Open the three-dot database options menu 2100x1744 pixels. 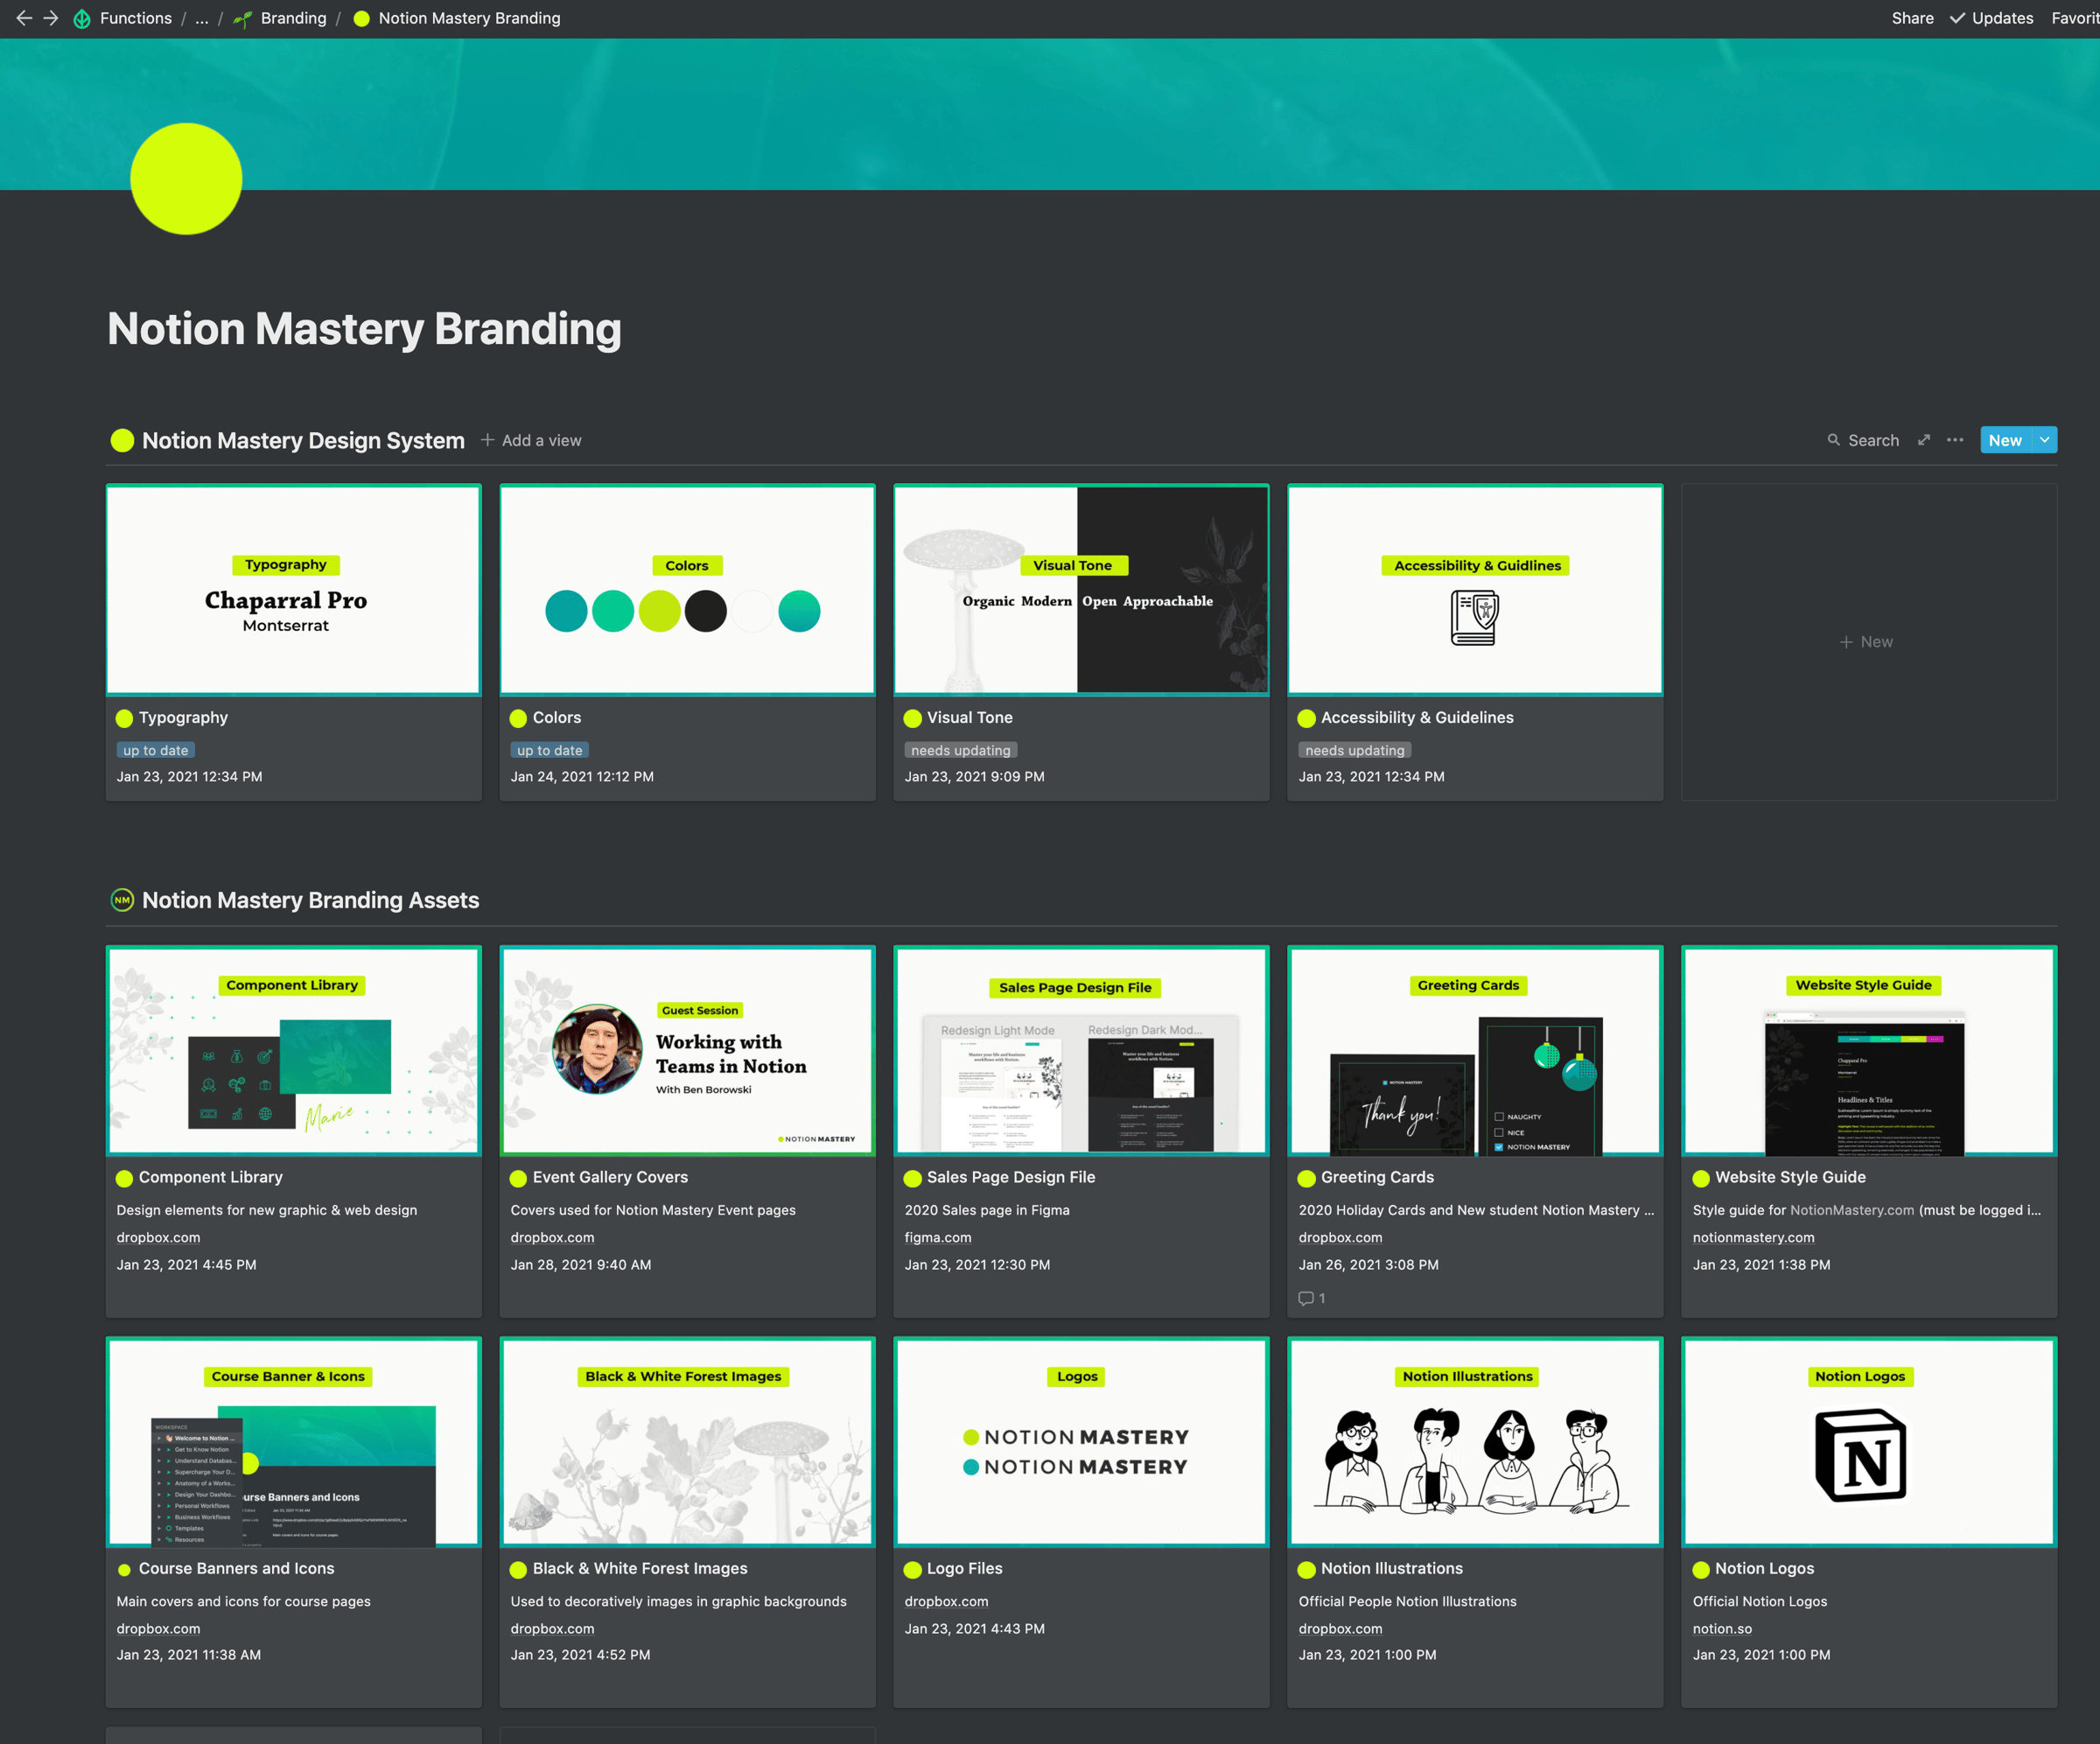[1955, 440]
